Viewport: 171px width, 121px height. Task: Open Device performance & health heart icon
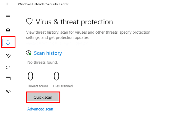[x=8, y=56]
